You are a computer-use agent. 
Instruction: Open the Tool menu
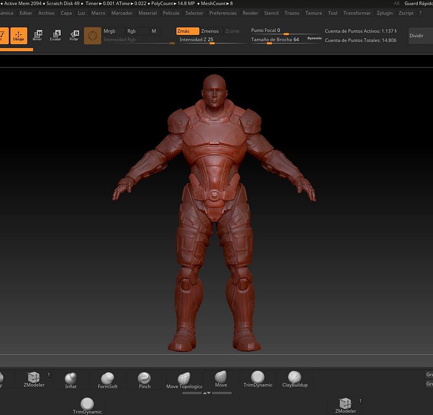coord(333,13)
